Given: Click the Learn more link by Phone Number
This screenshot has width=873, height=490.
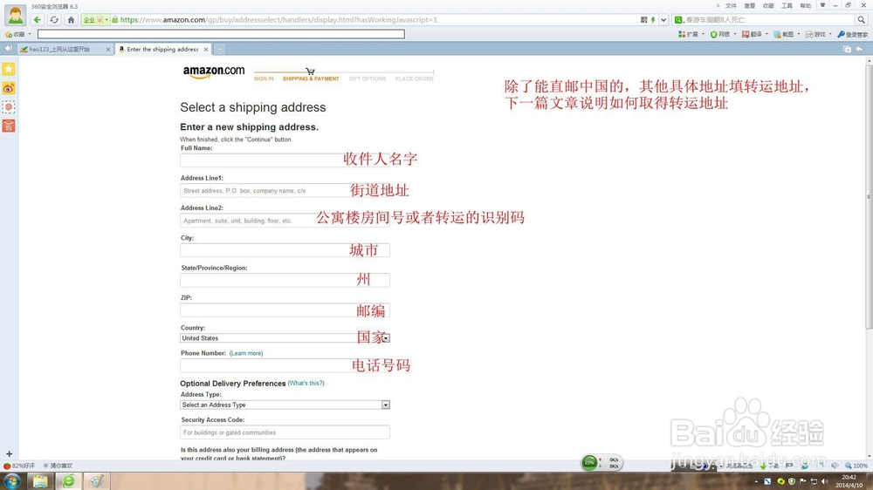Looking at the screenshot, I should [246, 353].
